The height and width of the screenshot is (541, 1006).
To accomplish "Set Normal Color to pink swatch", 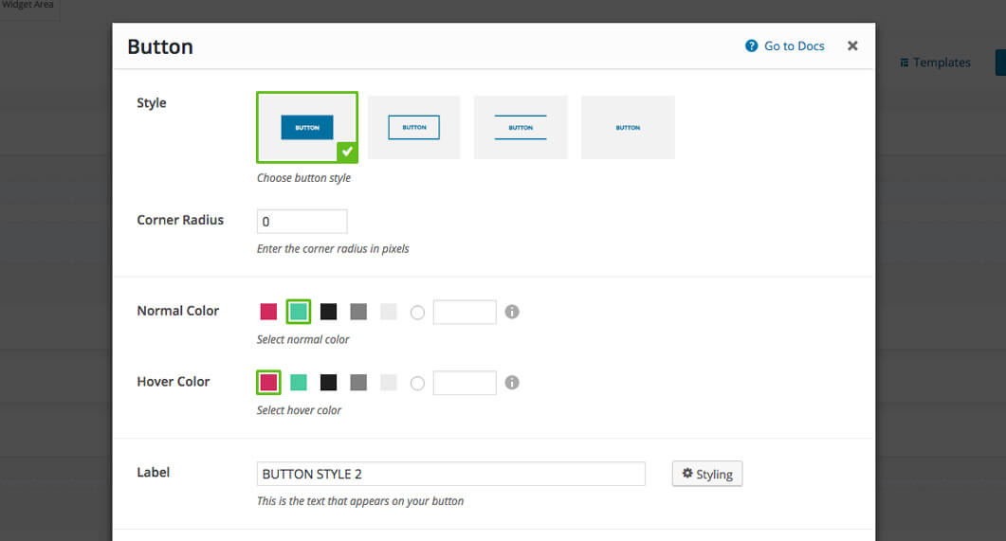I will [268, 312].
